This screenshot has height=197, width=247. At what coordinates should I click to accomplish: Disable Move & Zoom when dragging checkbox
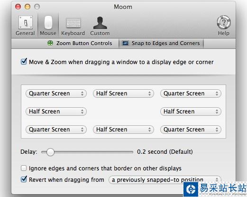tap(24, 62)
